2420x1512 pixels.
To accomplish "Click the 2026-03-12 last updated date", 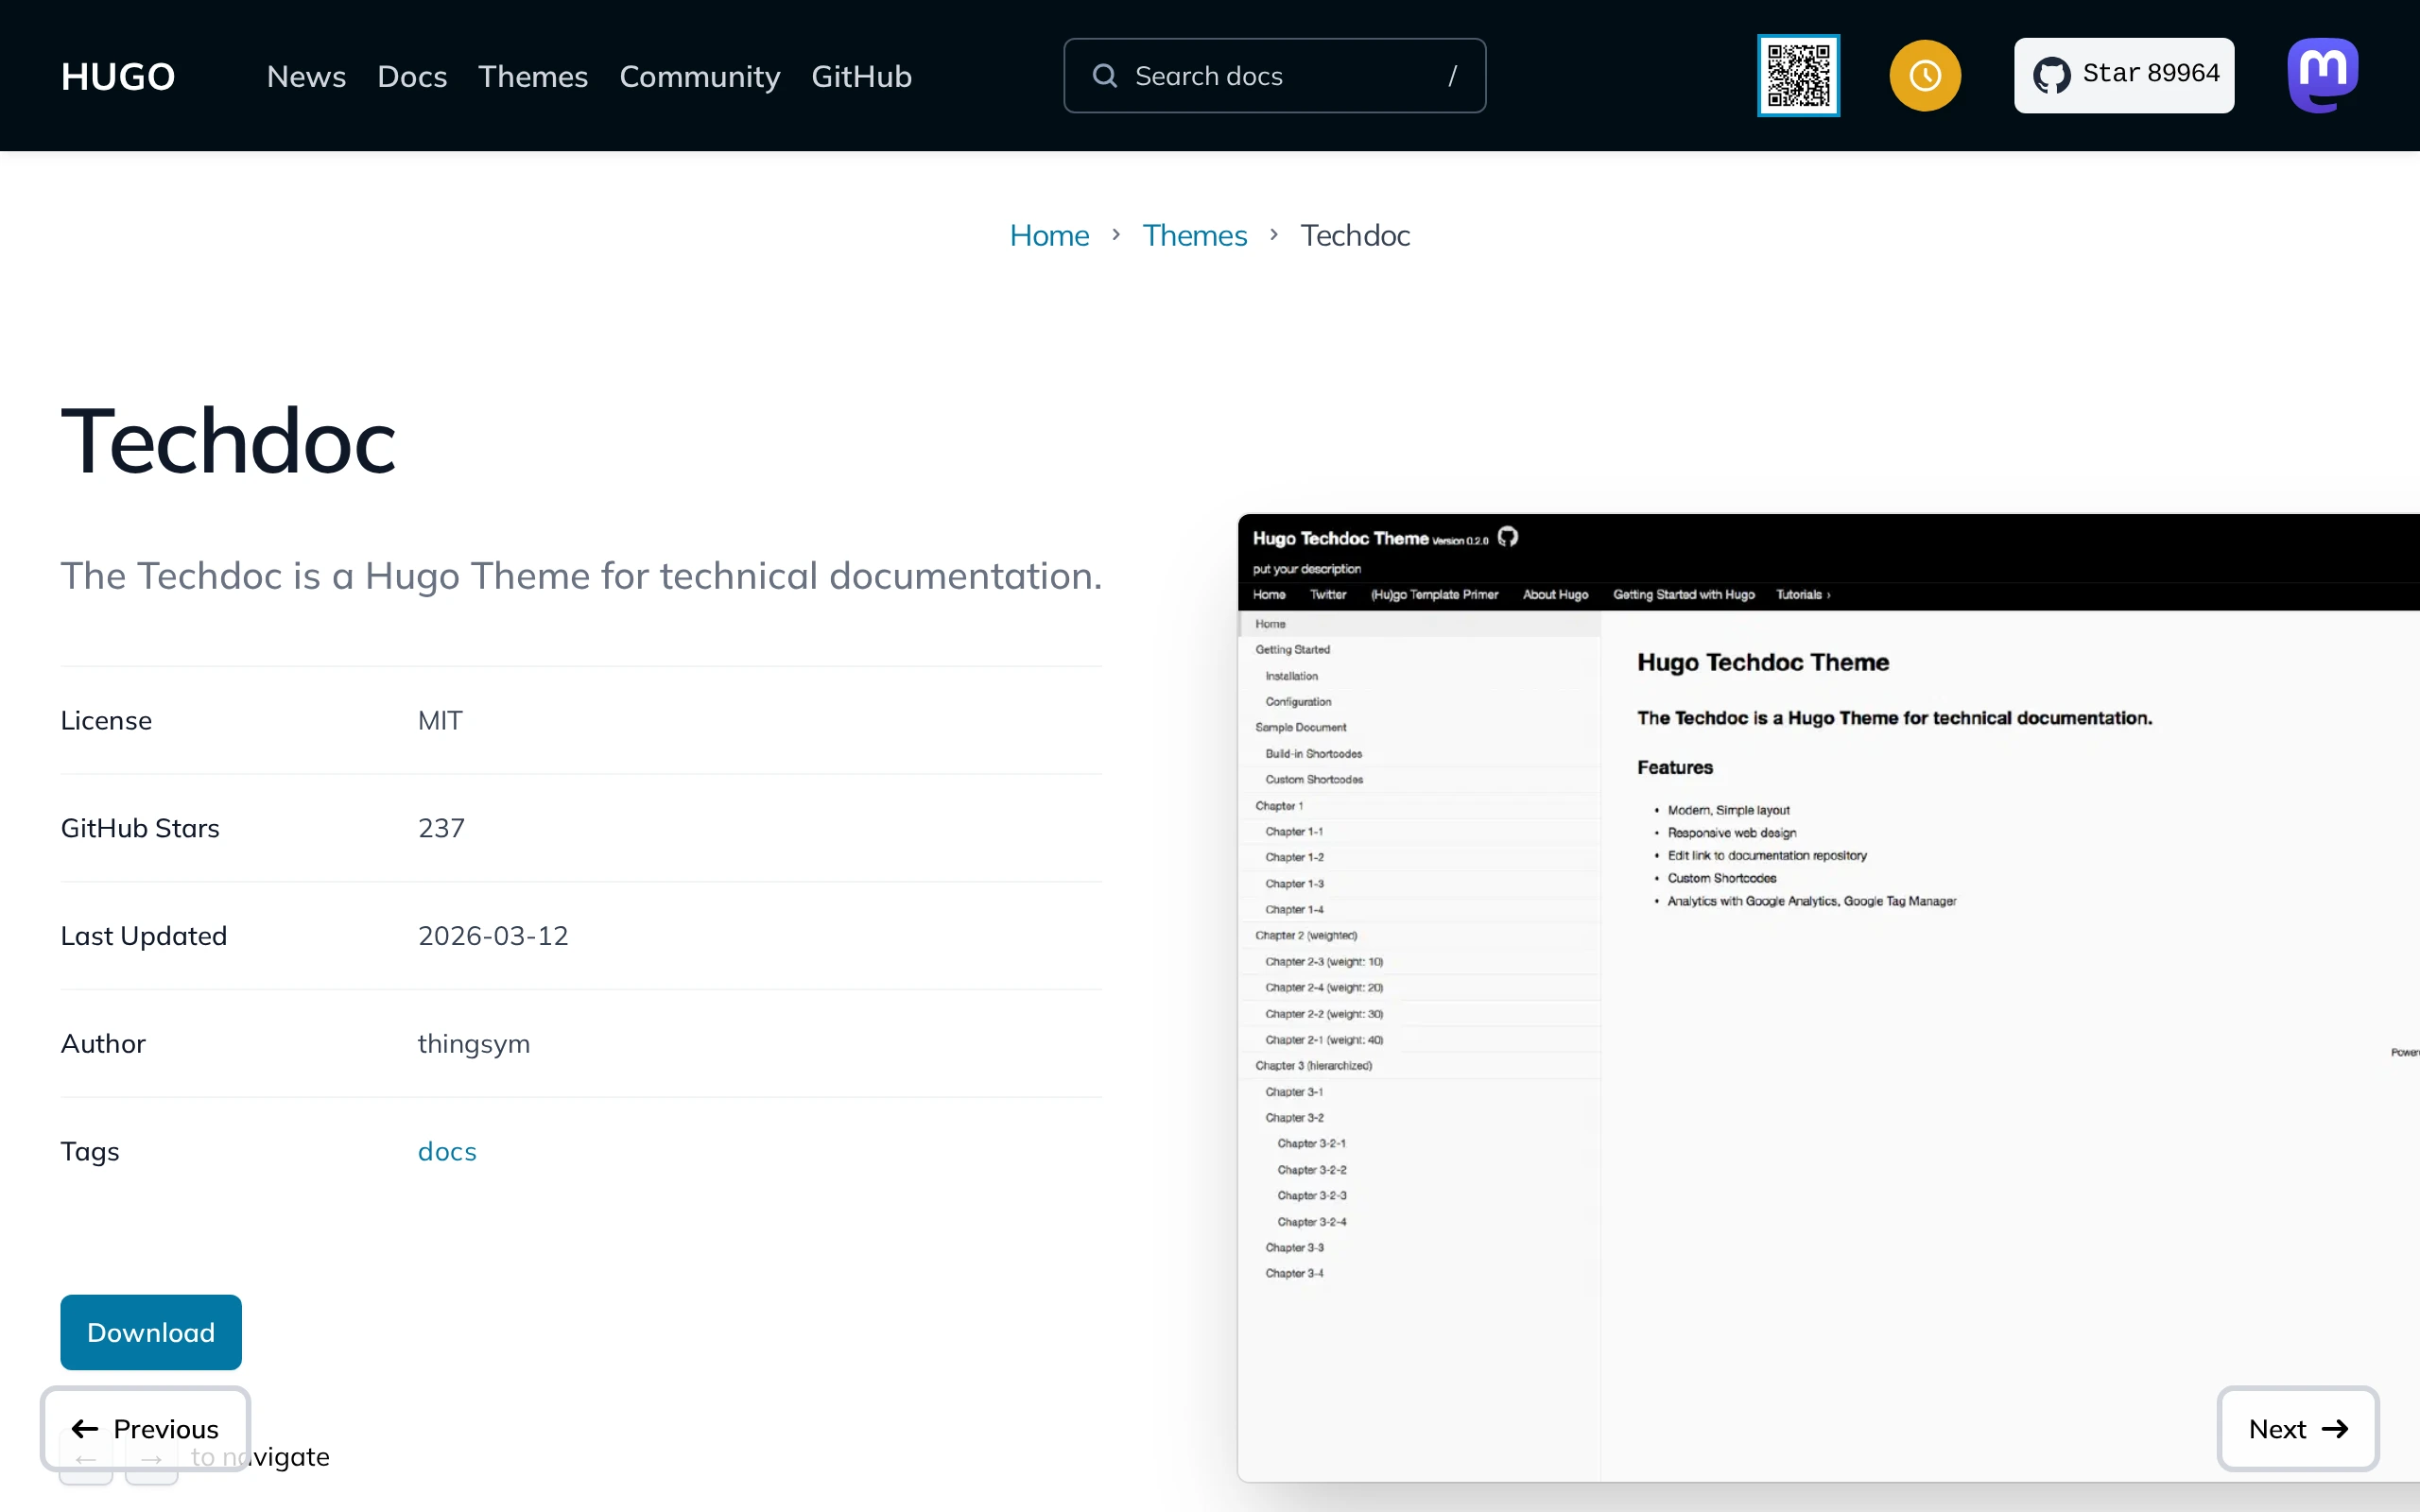I will pos(493,936).
